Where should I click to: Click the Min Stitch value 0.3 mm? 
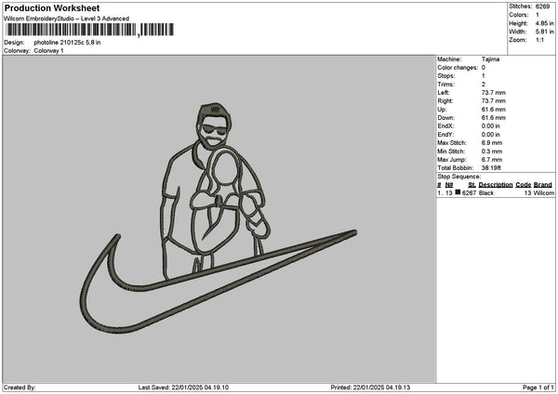pos(492,151)
